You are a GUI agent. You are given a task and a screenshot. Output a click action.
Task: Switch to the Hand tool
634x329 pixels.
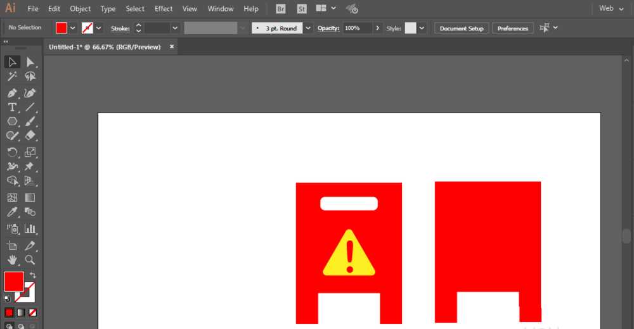[12, 260]
